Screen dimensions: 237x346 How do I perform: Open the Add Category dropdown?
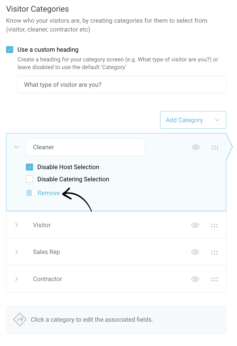[x=193, y=120]
